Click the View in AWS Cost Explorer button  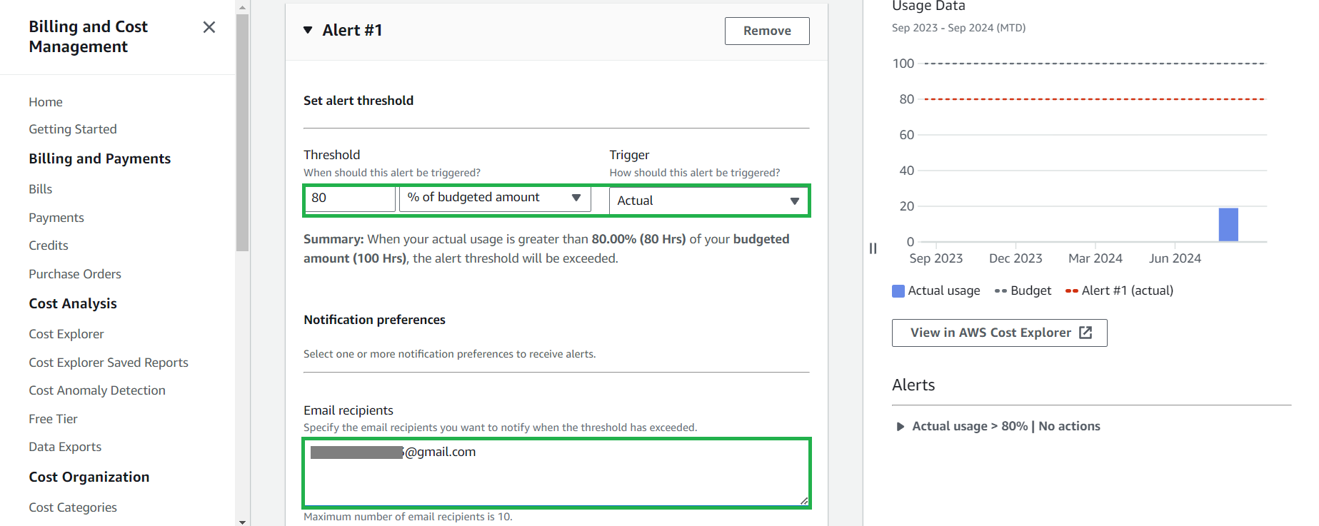click(x=999, y=333)
